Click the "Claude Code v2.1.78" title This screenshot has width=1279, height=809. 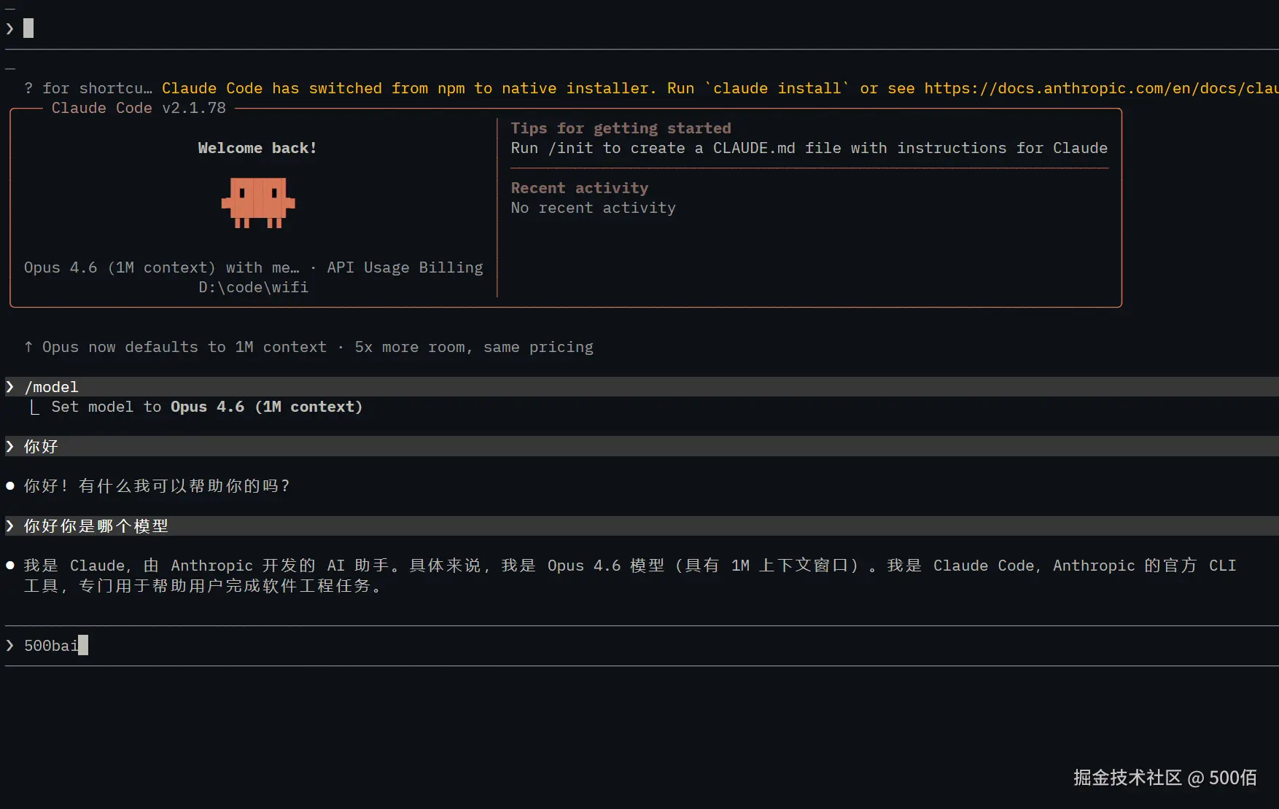(139, 108)
